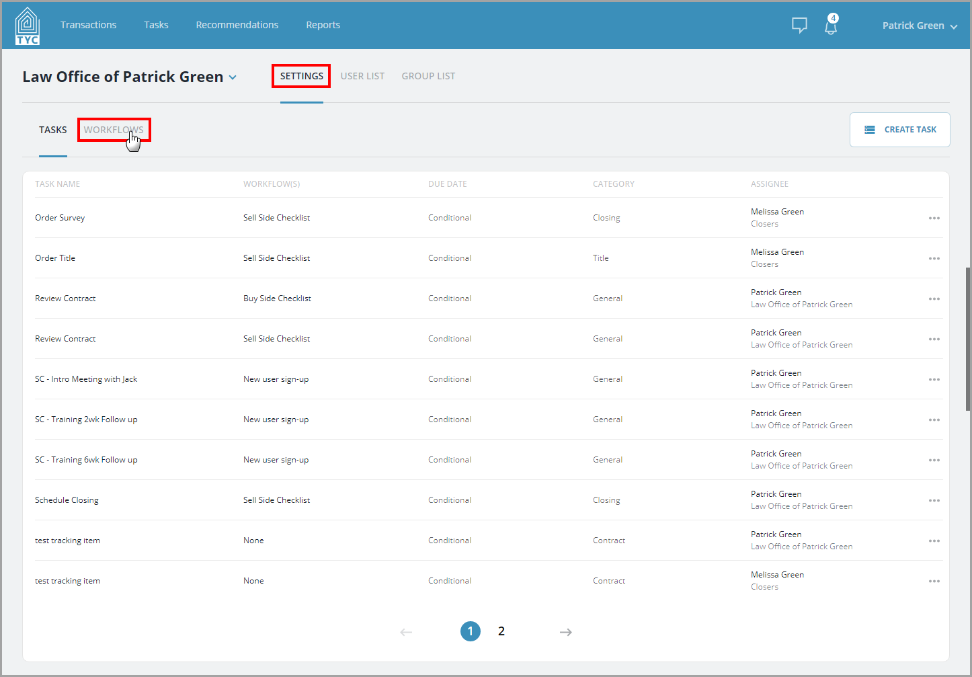
Task: Open more options for Order Survey
Action: click(x=934, y=218)
